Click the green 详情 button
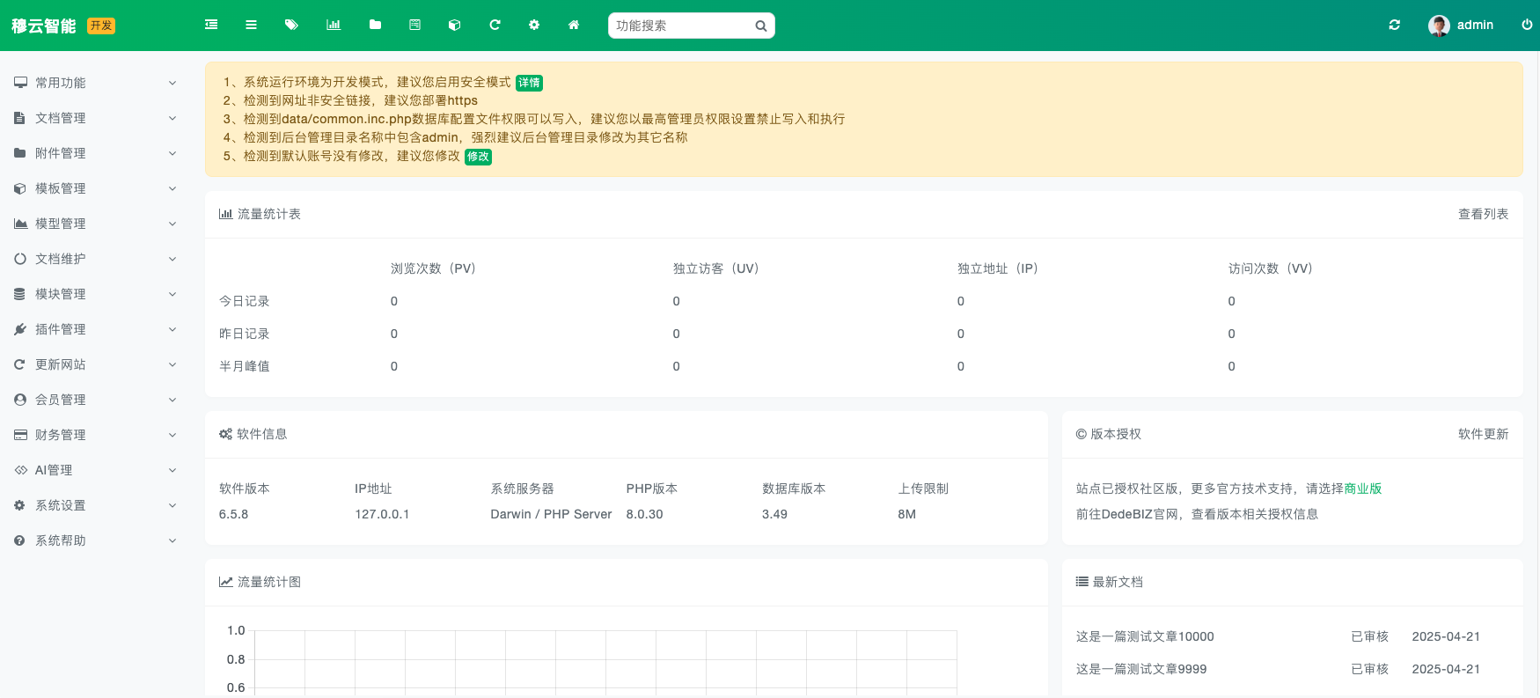The height and width of the screenshot is (698, 1540). [x=529, y=83]
